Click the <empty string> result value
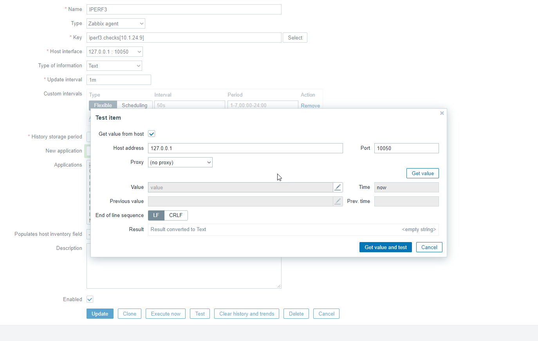Viewport: 538px width, 341px height. pyautogui.click(x=419, y=230)
